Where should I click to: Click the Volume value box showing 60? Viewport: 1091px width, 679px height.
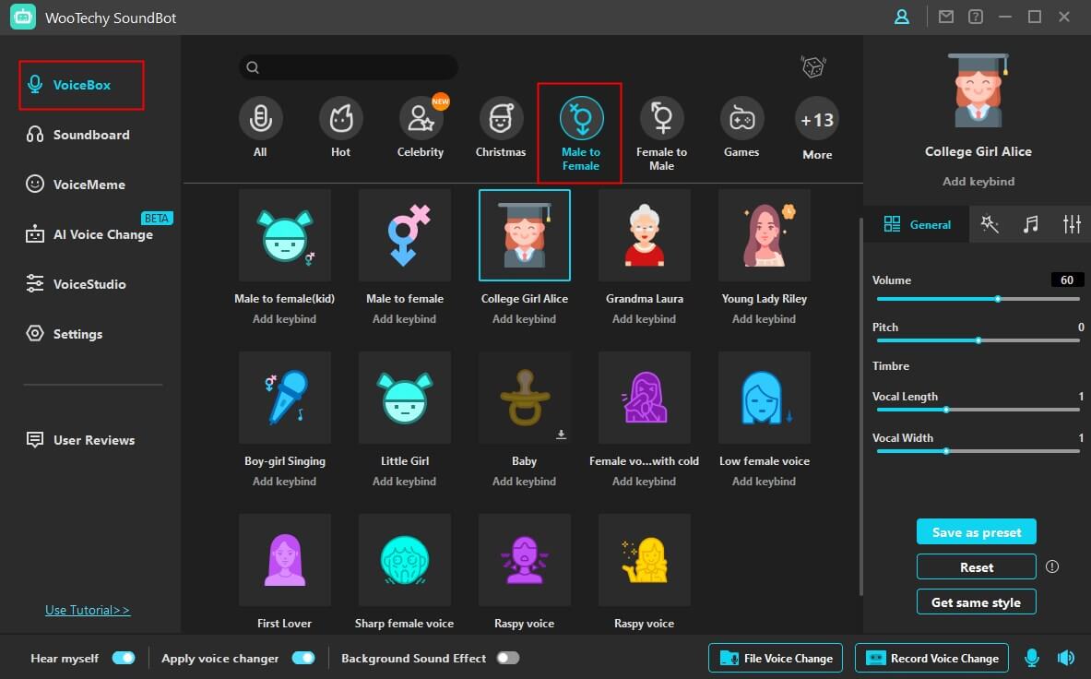[1067, 280]
